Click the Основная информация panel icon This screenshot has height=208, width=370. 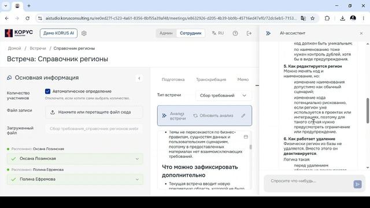coord(9,77)
